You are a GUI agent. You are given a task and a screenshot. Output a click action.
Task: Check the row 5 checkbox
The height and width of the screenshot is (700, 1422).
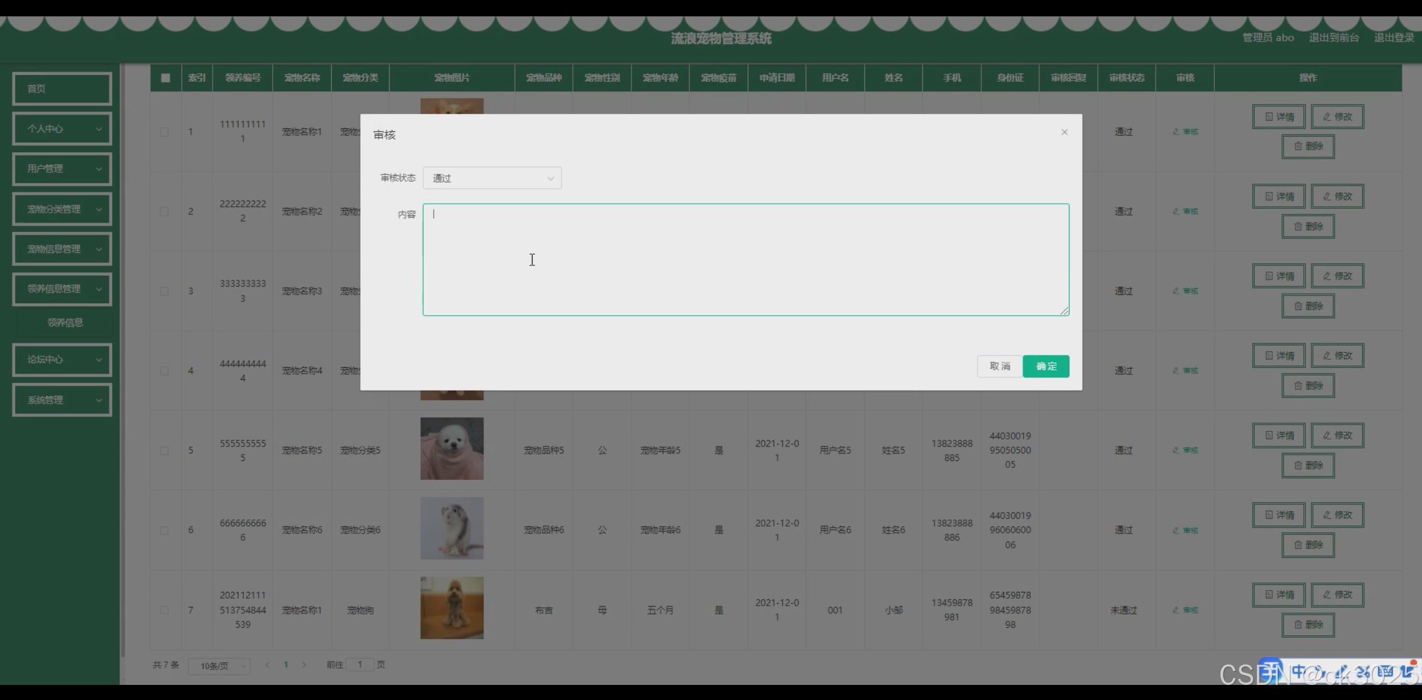point(164,451)
